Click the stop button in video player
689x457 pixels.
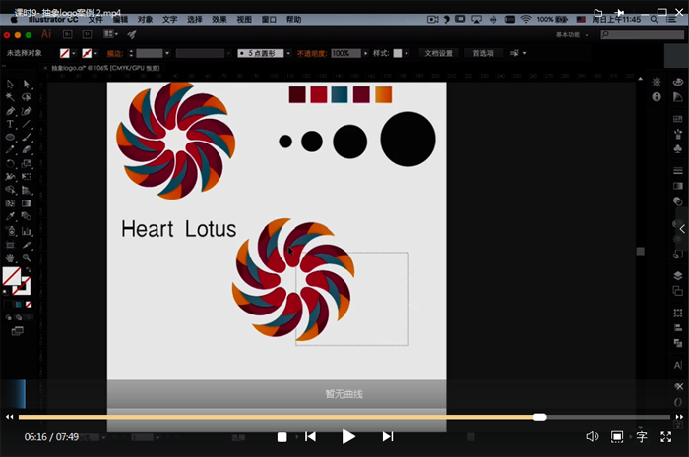coord(282,436)
